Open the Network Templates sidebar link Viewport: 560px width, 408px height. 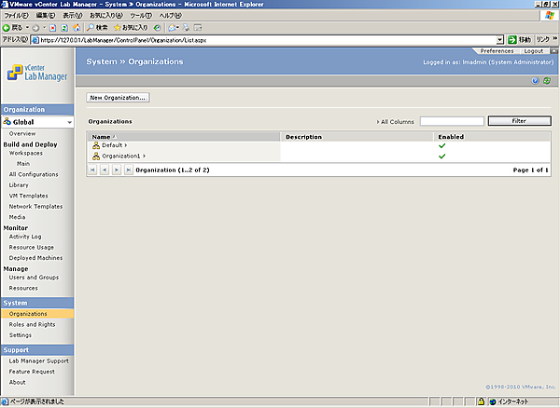tap(35, 207)
